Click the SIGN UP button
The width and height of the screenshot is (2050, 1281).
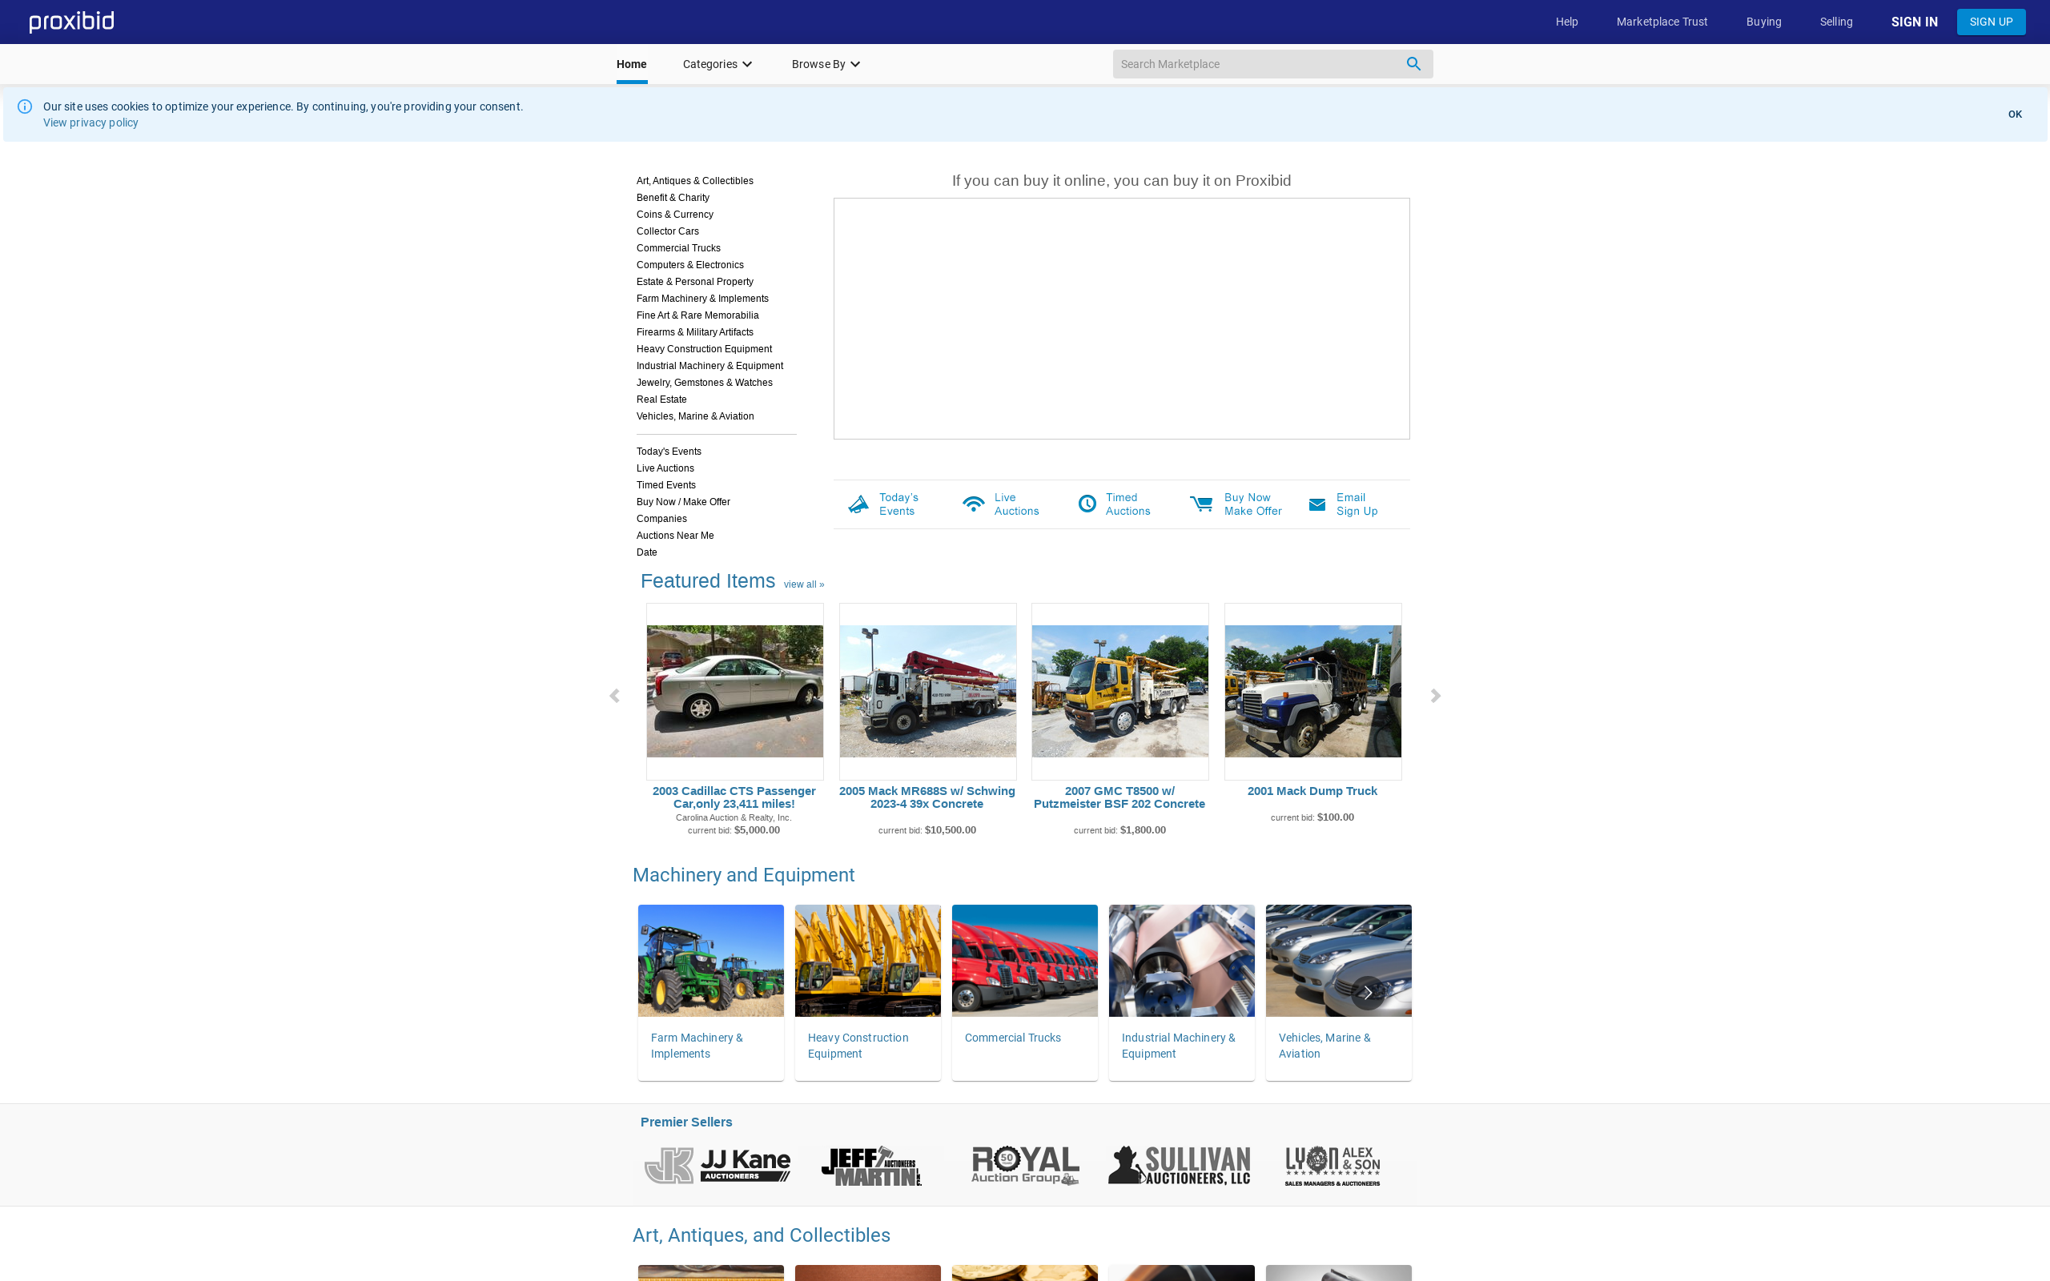pos(1990,22)
